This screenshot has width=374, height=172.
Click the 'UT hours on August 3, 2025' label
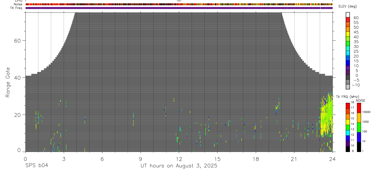point(179,166)
